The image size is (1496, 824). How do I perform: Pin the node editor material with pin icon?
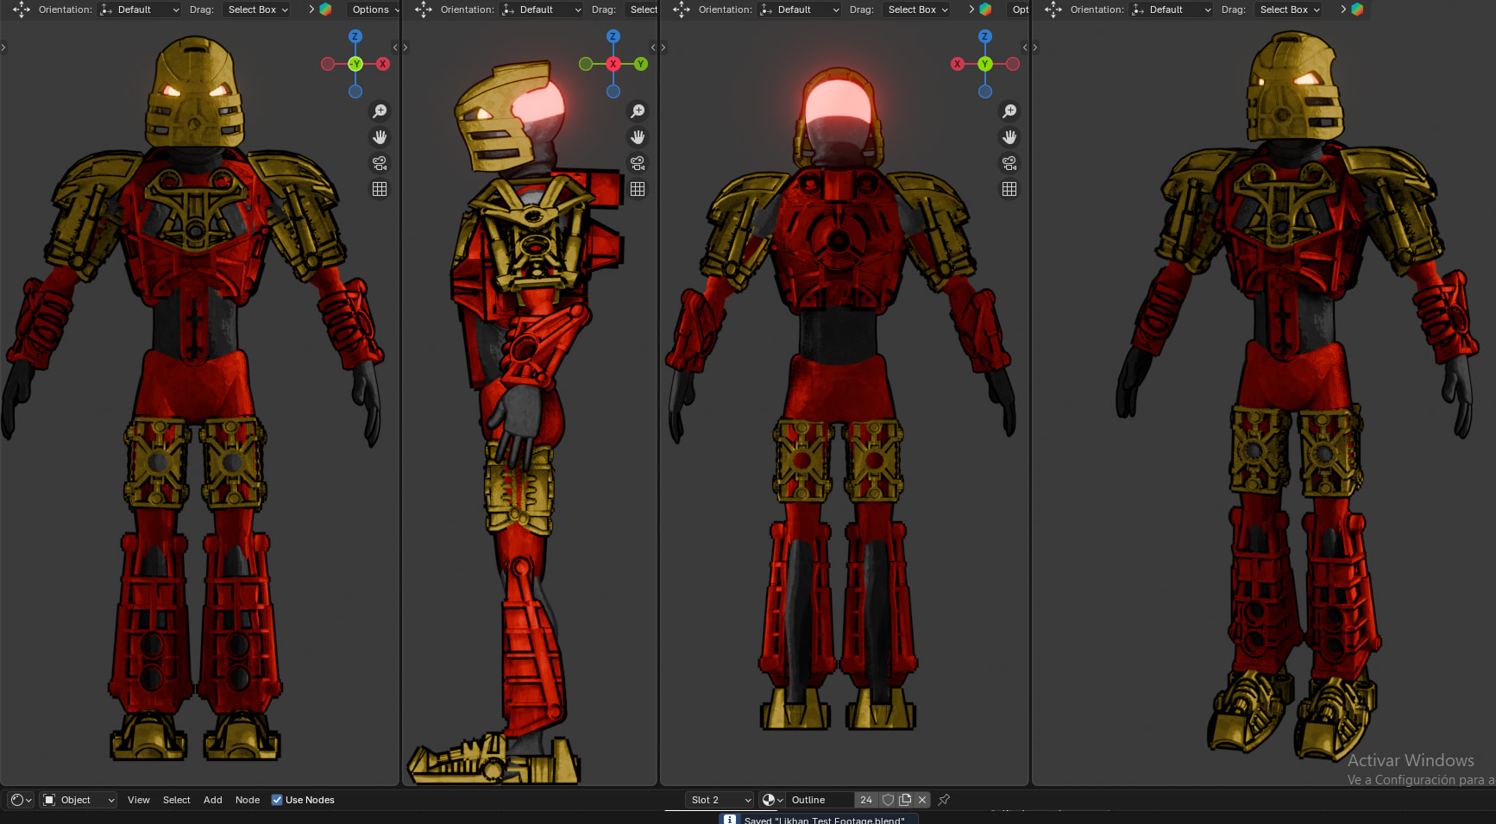[x=944, y=800]
